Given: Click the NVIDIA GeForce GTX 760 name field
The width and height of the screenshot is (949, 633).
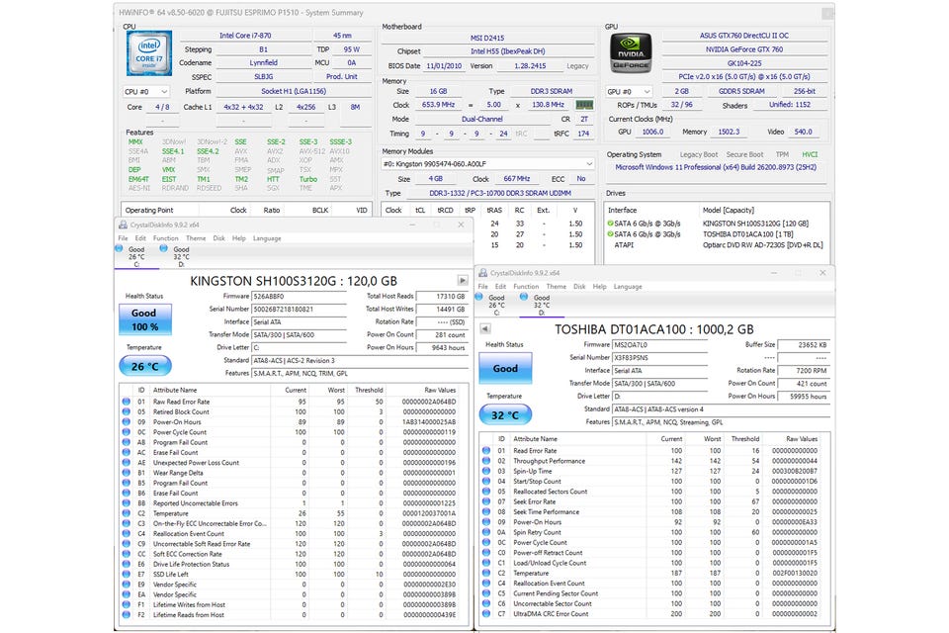Looking at the screenshot, I should tap(743, 49).
